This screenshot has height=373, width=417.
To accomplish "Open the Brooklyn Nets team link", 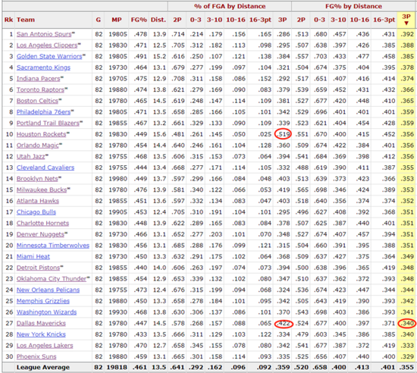I will pyautogui.click(x=37, y=179).
